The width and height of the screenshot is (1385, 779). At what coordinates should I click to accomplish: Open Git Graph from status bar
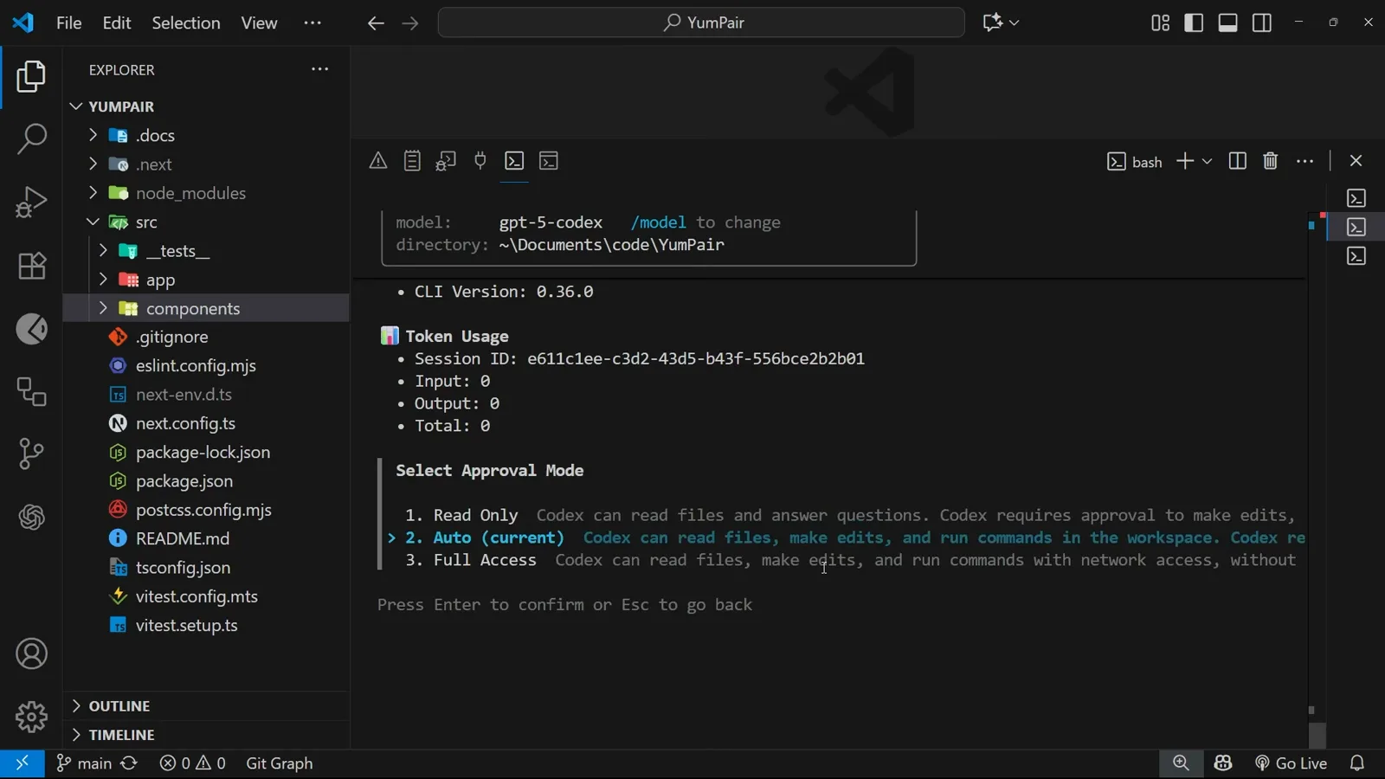point(279,763)
